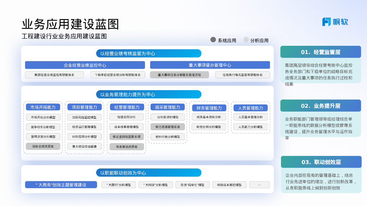Viewport: 367px width, 206px height.
Task: Select the 保证金回收监管系统 box
Action: (127, 136)
